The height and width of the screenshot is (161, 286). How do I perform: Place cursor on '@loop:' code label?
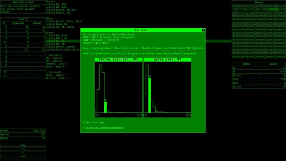point(50,19)
